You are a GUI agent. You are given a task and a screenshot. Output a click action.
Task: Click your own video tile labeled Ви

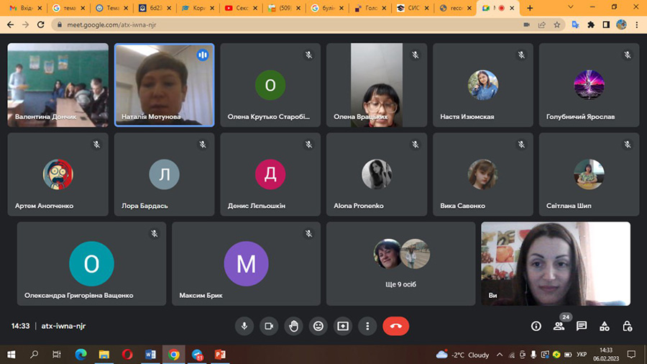(556, 264)
